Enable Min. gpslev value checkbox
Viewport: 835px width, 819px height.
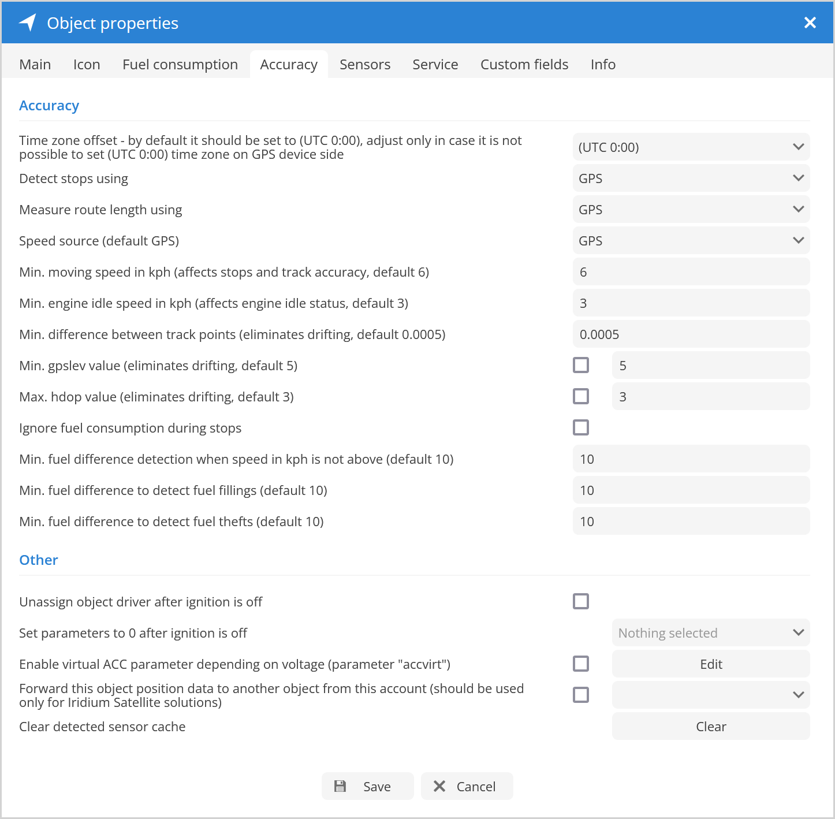581,365
